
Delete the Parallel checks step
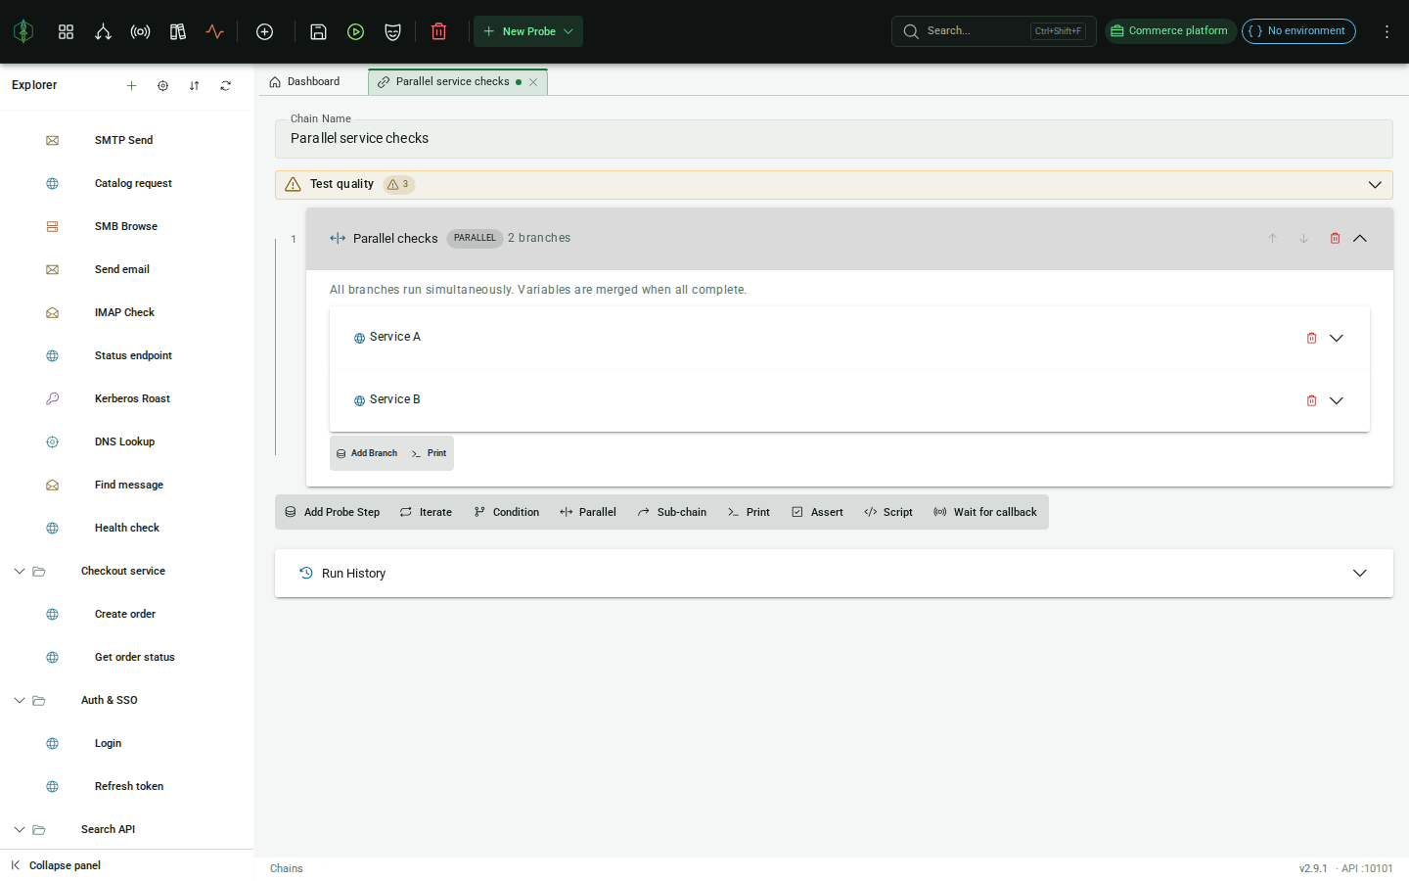pyautogui.click(x=1335, y=238)
